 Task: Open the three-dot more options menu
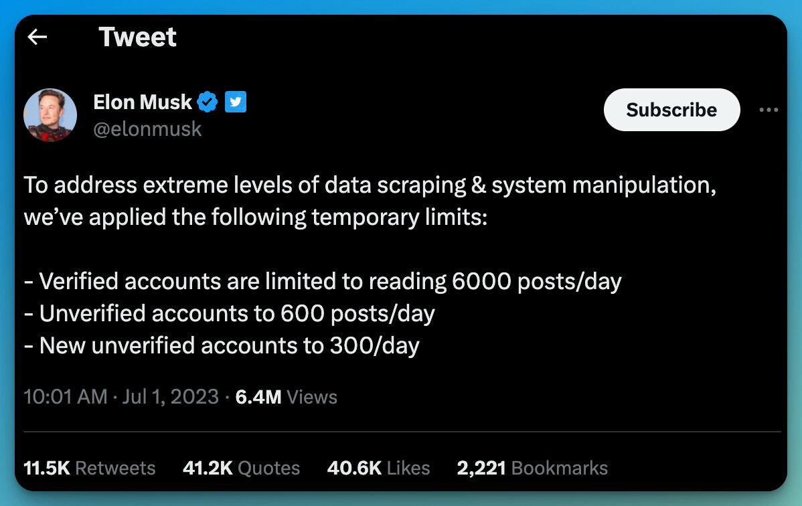coord(769,110)
